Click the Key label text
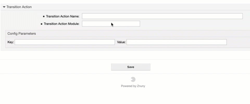 10,42
